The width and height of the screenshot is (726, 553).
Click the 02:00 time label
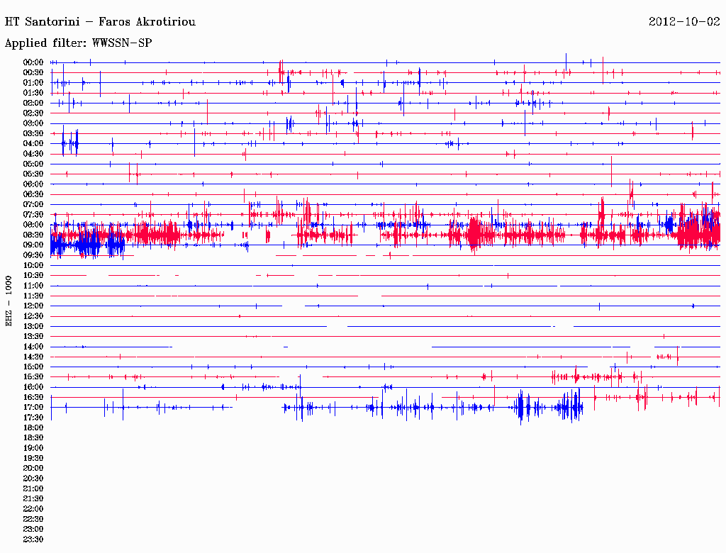(33, 104)
